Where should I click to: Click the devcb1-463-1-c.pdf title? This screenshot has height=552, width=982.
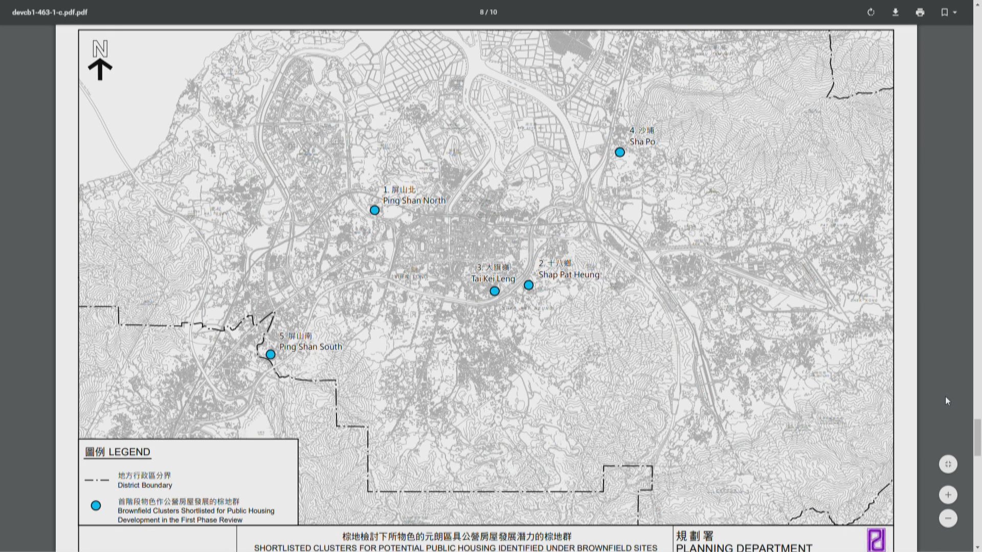coord(50,12)
